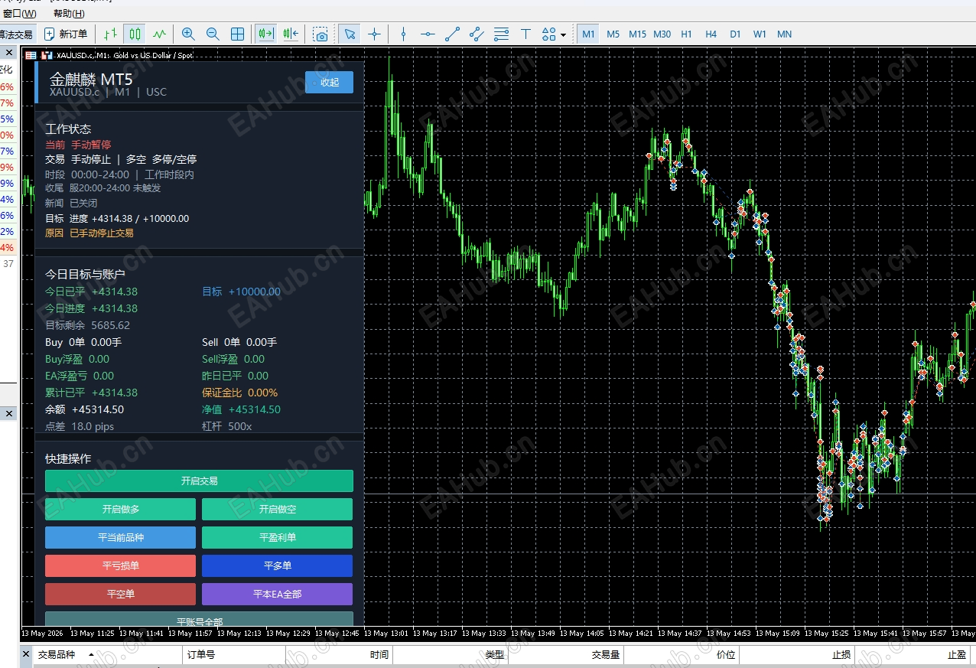The height and width of the screenshot is (668, 976).
Task: Switch to M5 timeframe
Action: [613, 34]
